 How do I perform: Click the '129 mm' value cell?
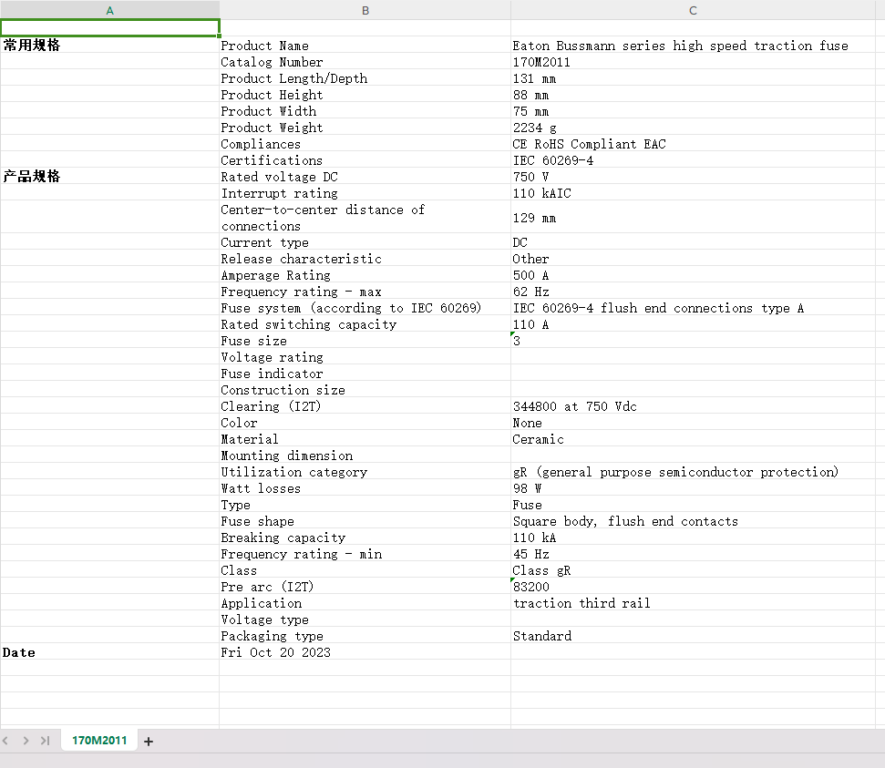tap(693, 217)
